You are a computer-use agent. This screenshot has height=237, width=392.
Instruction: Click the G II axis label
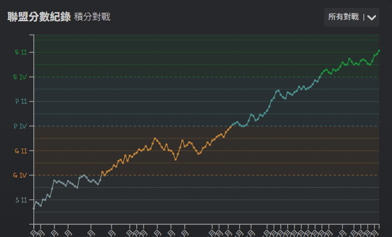[21, 151]
